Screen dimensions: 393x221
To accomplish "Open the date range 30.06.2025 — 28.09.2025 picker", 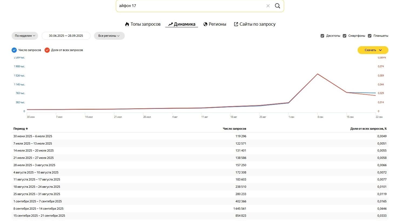I will click(x=66, y=36).
